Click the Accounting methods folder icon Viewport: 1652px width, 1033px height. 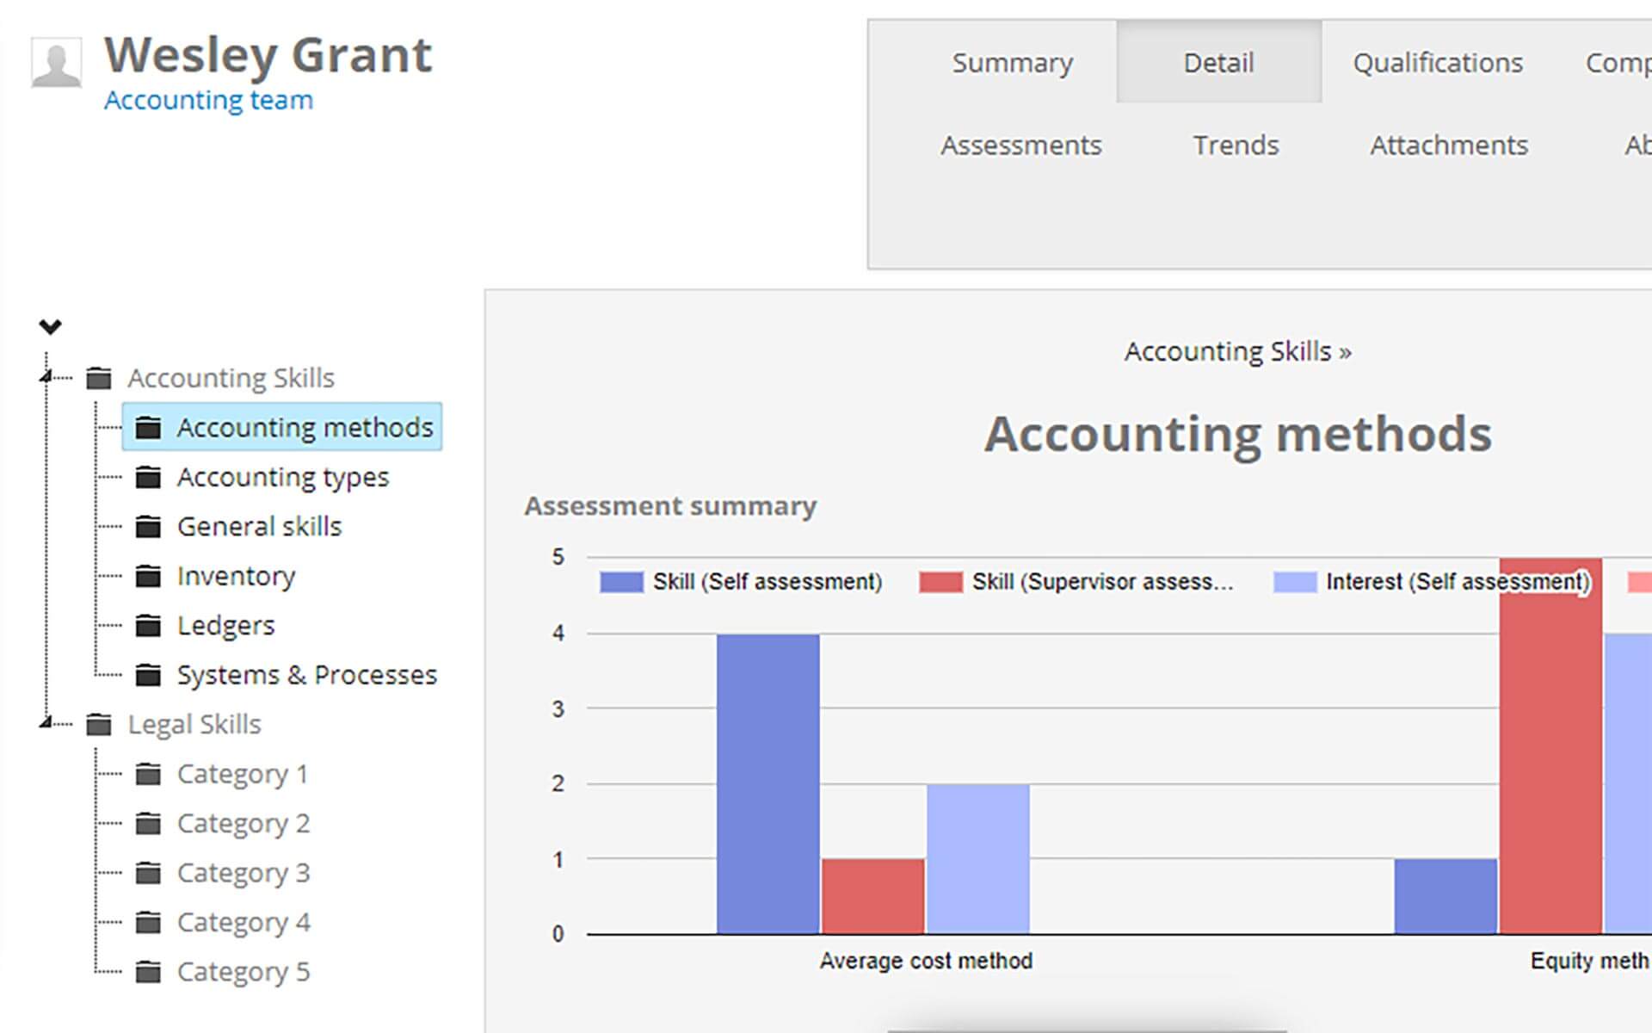(148, 428)
